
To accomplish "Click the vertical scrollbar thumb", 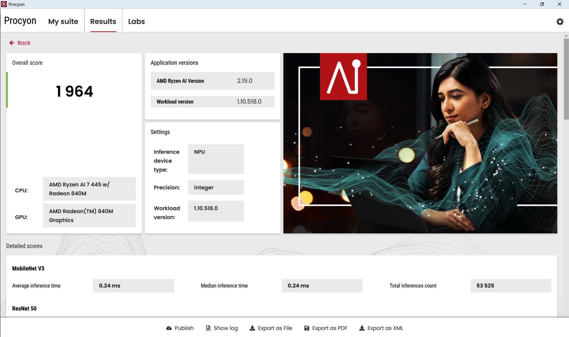I will coord(566,79).
